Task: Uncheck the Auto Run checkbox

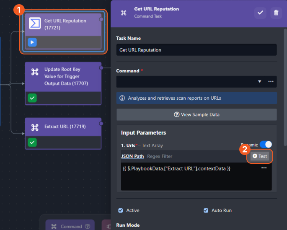Action: [206, 210]
